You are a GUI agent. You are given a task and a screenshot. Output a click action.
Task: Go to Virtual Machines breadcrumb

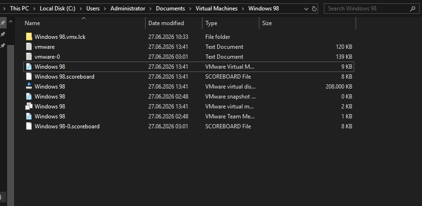[217, 9]
